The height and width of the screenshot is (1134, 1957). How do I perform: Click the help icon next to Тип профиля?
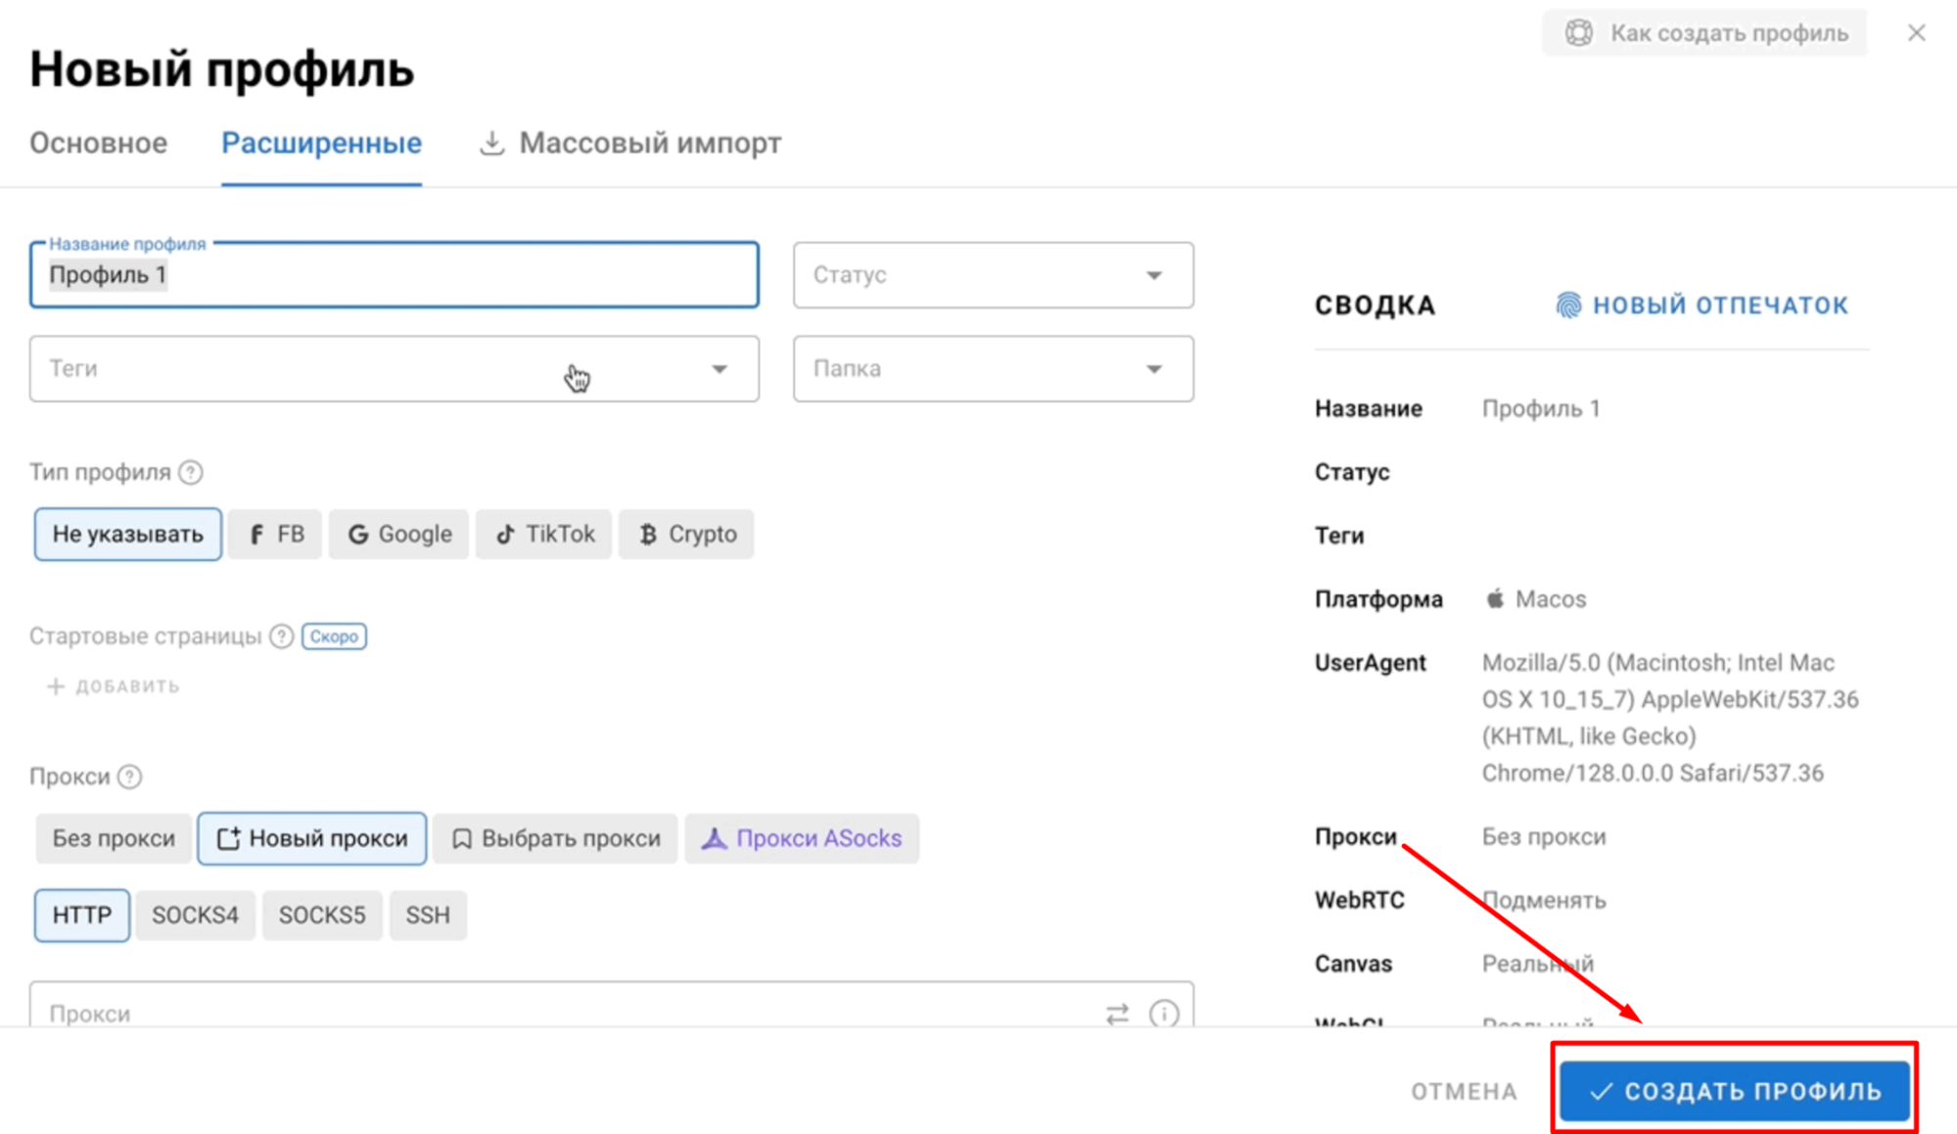[x=191, y=472]
